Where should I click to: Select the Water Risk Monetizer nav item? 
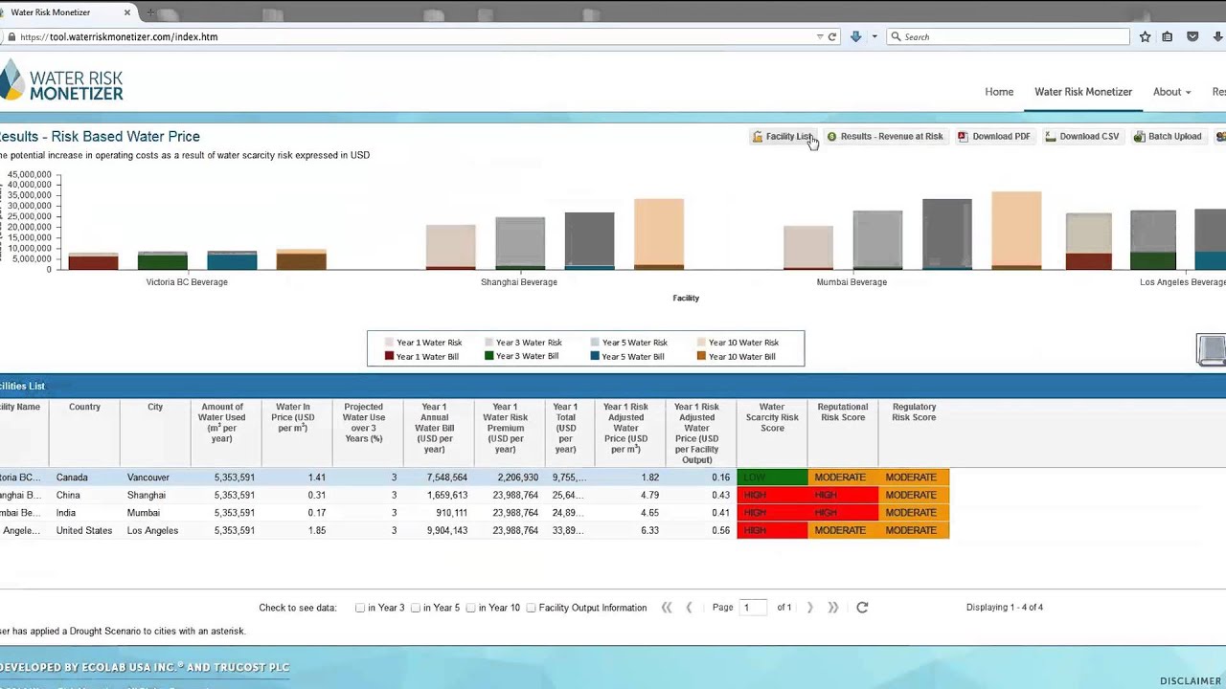1083,92
